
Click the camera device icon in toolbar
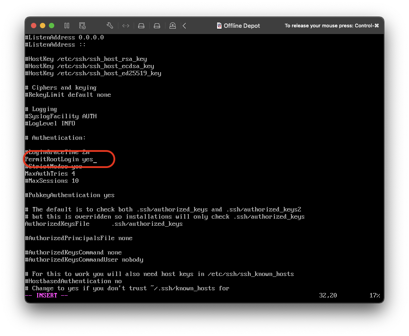coord(173,26)
